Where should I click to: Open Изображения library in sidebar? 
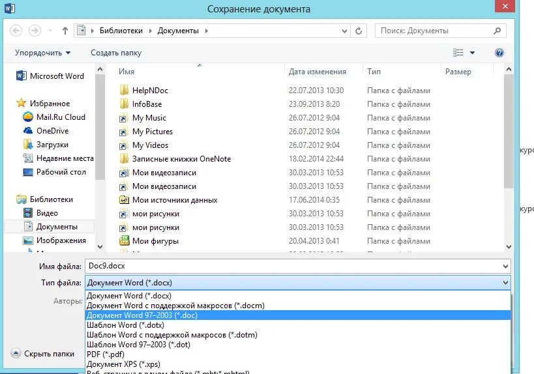pos(55,240)
